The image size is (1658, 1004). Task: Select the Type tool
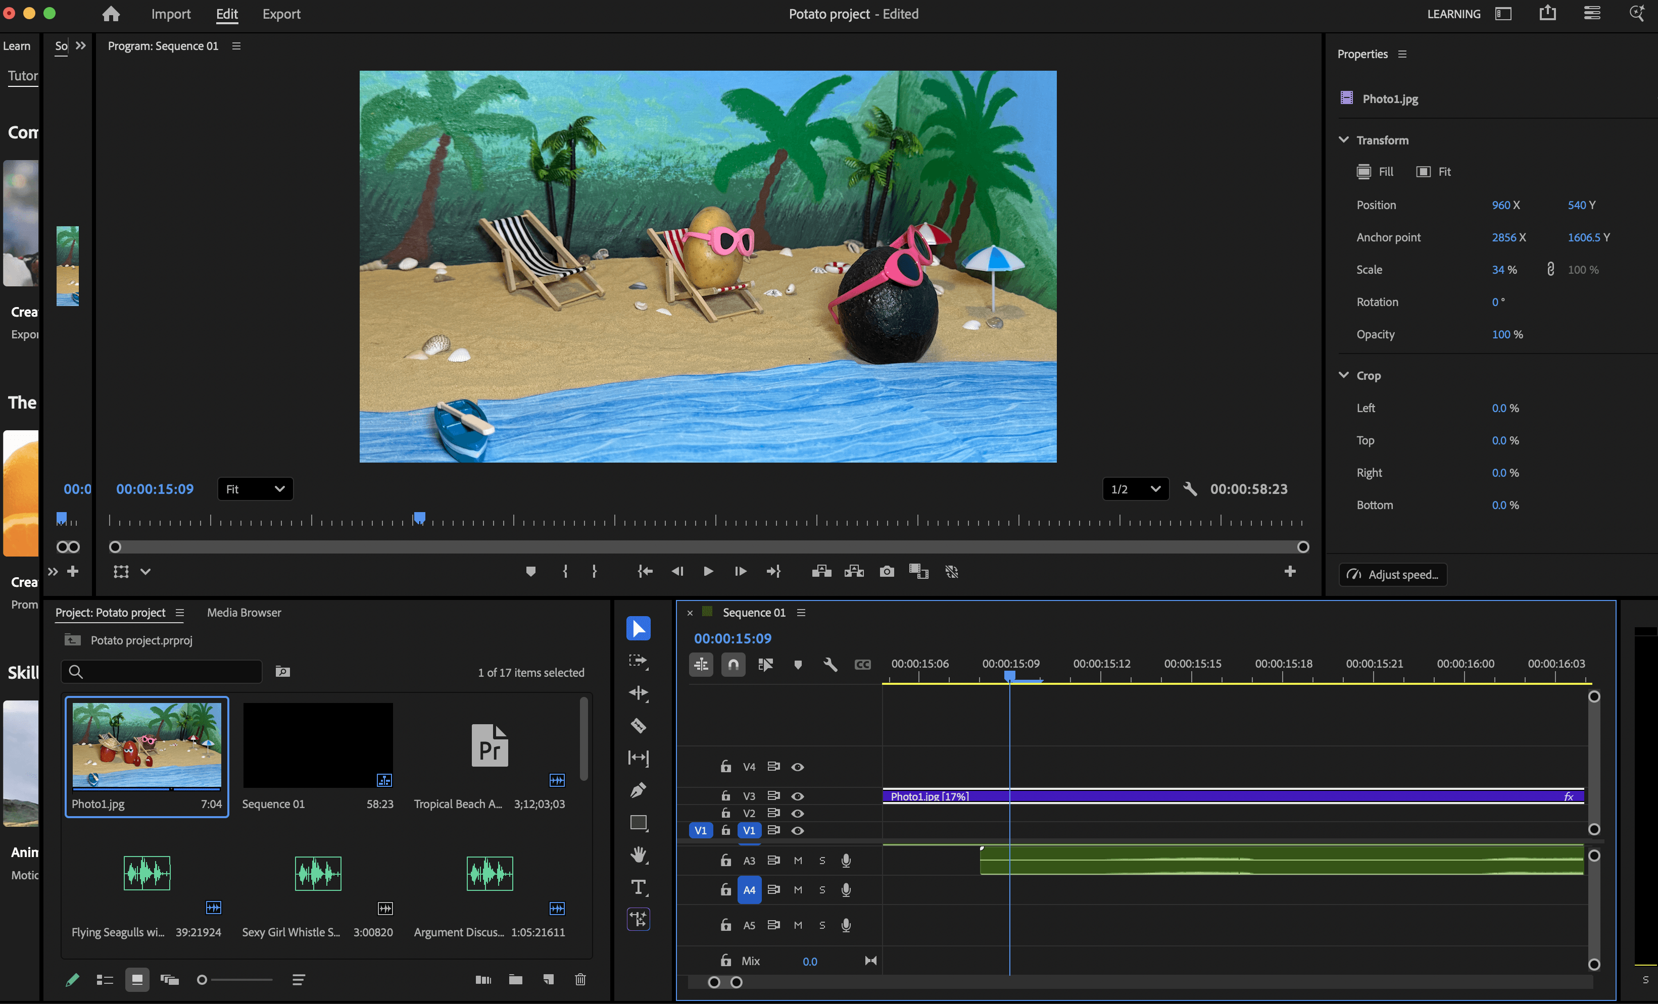pyautogui.click(x=638, y=887)
